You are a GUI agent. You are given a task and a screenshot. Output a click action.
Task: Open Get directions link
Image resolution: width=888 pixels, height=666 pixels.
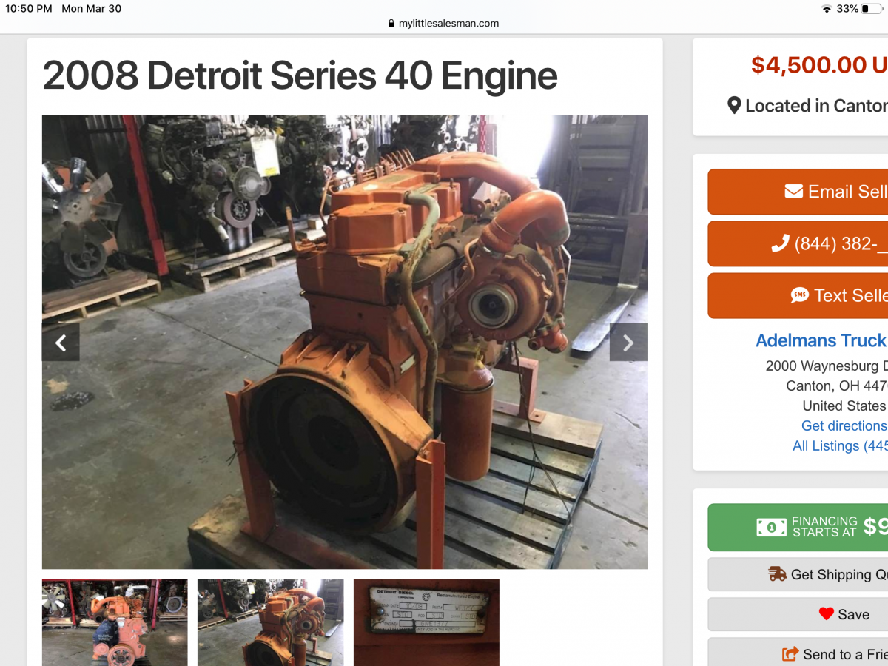pyautogui.click(x=844, y=425)
